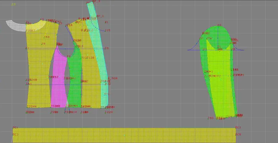Click the yellow T0 origin label

14,4
